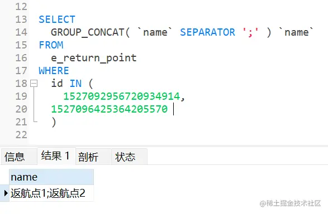
Task: Click the FROM keyword
Action: click(x=51, y=45)
